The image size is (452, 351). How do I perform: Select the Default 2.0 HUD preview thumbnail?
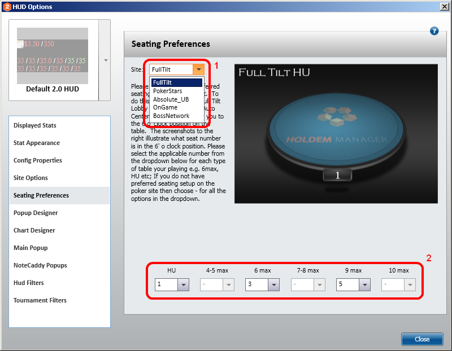click(53, 55)
